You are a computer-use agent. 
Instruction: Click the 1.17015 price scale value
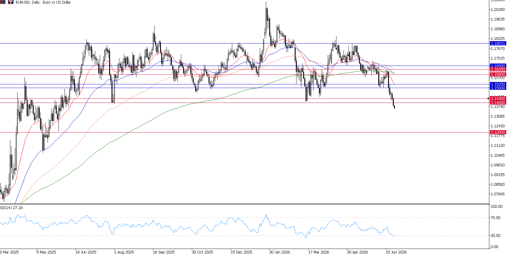tap(497, 58)
